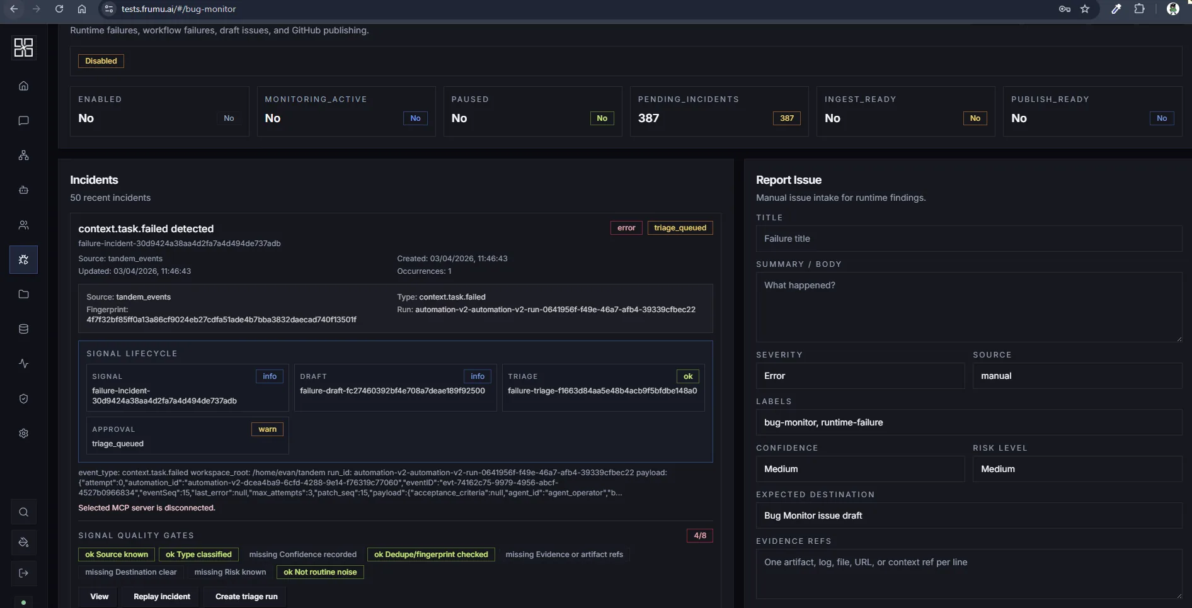Click the What happened summary textarea

pos(969,307)
